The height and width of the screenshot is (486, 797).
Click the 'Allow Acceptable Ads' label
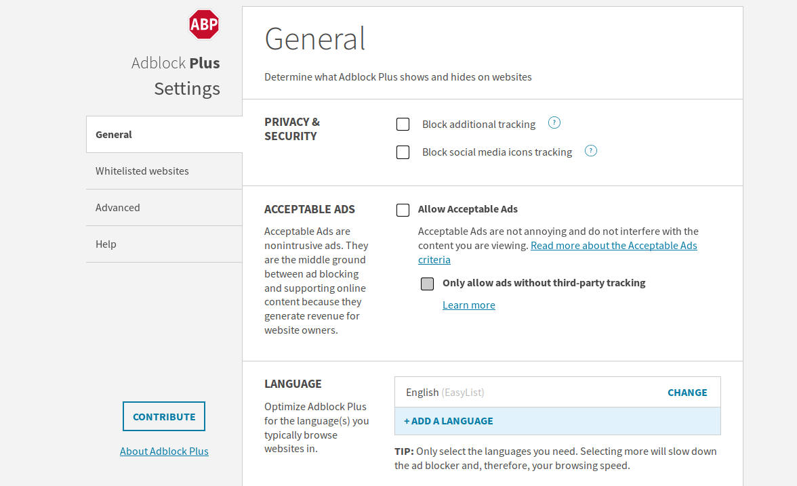tap(468, 209)
